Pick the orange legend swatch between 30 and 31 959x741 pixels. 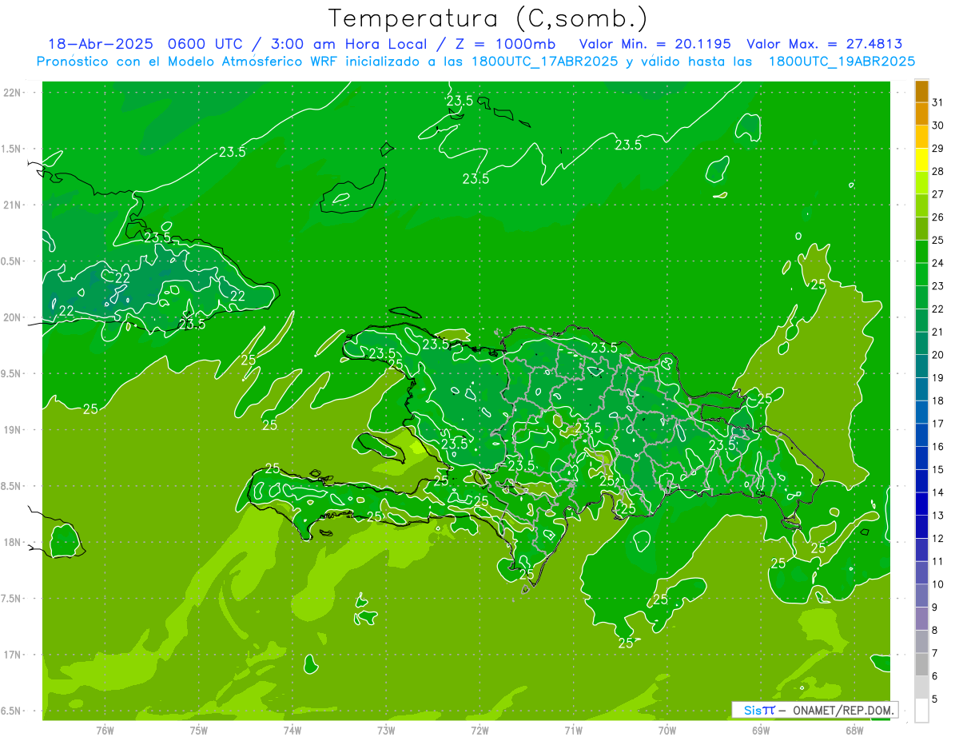pos(921,114)
